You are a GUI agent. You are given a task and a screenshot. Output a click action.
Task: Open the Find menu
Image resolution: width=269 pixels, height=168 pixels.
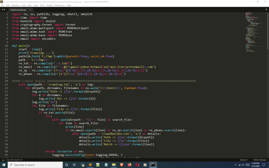23,5
